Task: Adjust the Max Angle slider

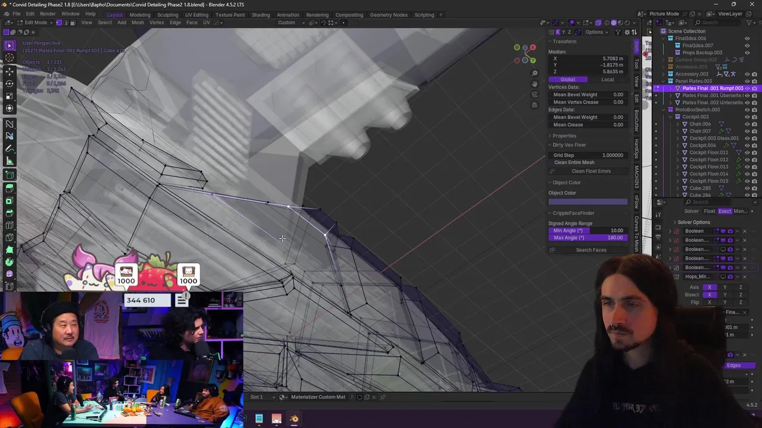Action: coord(588,238)
